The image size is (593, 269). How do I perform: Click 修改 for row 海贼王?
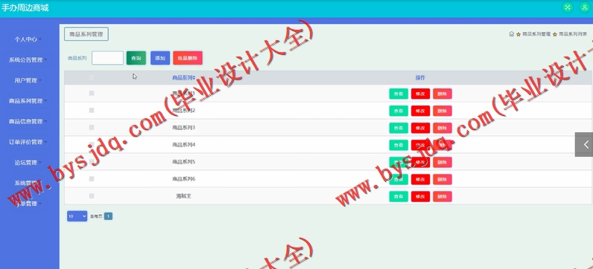[x=421, y=197]
